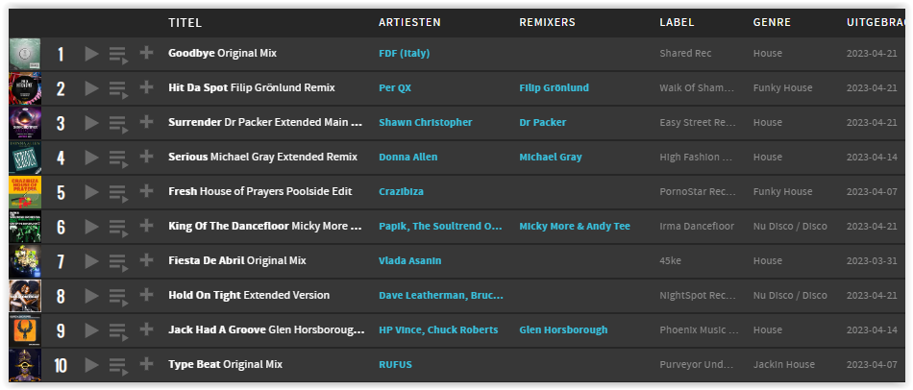This screenshot has height=390, width=913.
Task: Open remixer Filip Grönlund link
Action: coord(554,88)
